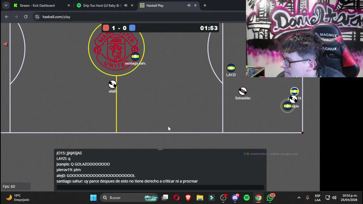Image resolution: width=363 pixels, height=204 pixels.
Task: Reload the haxball.com page
Action: pyautogui.click(x=26, y=17)
